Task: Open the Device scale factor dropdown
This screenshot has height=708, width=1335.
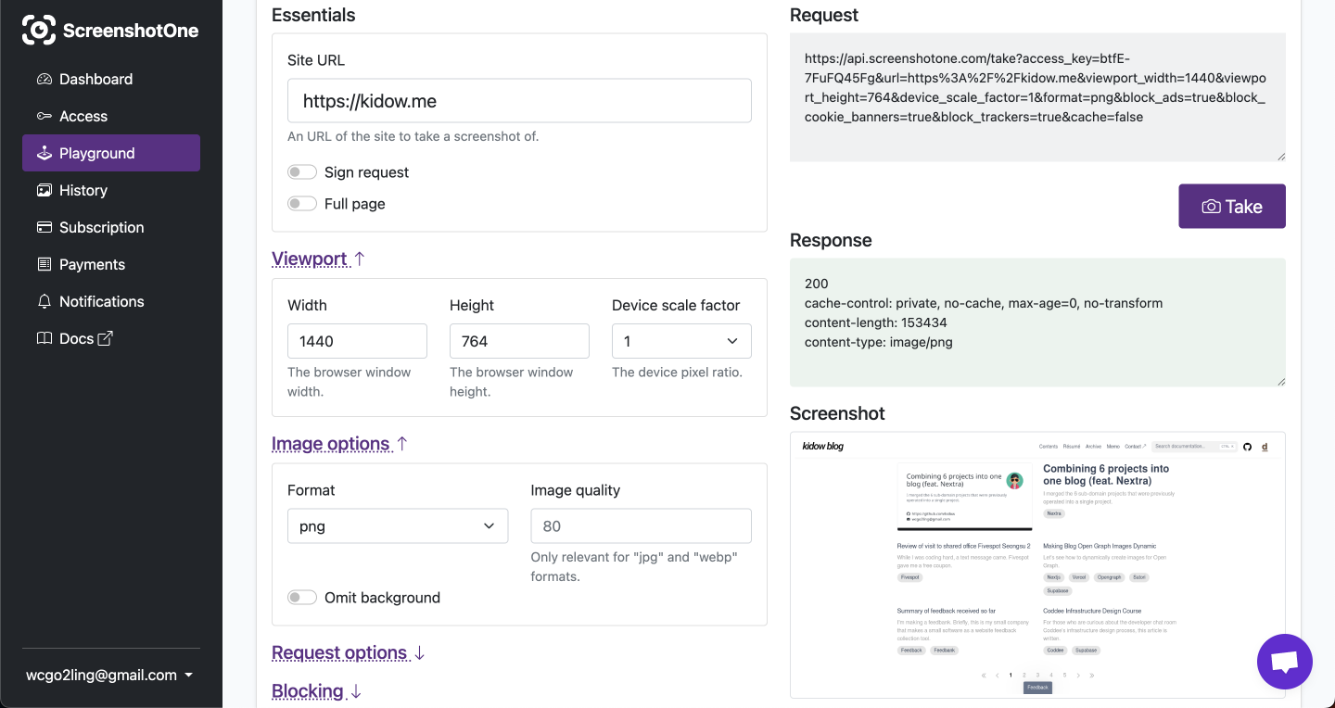Action: (681, 341)
